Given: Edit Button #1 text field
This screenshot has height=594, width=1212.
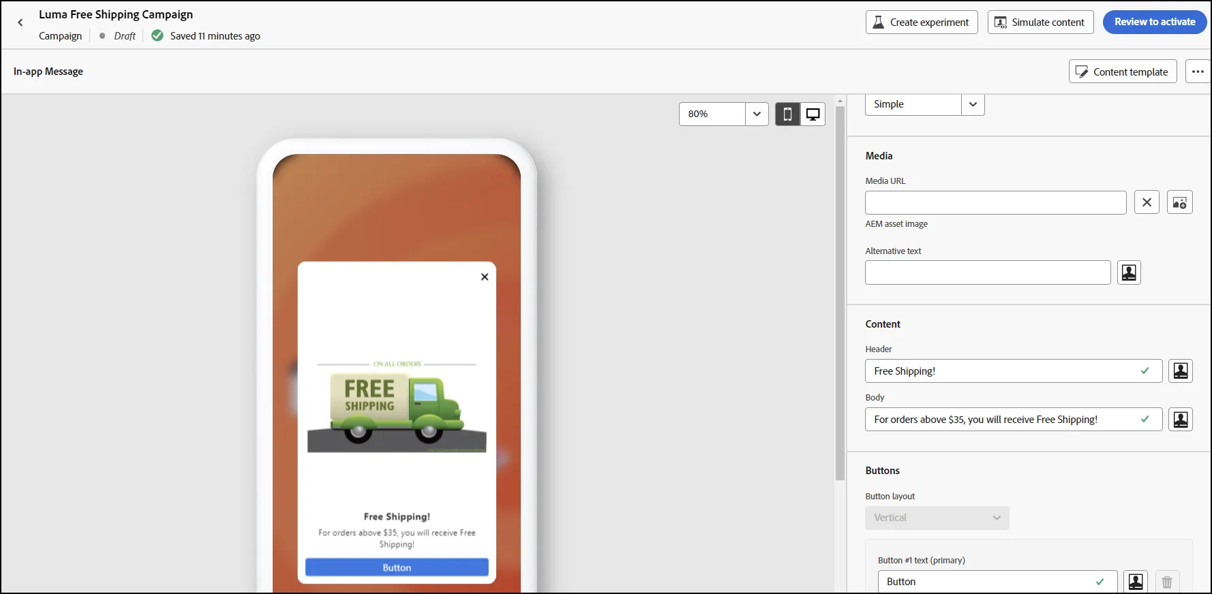Looking at the screenshot, I should 997,581.
